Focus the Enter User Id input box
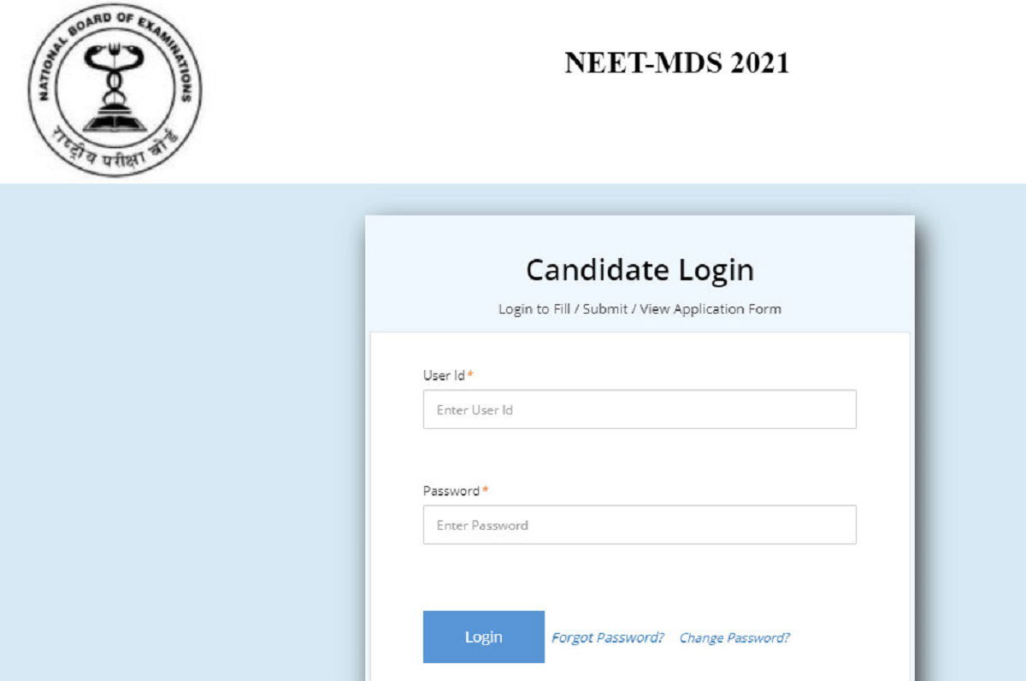The image size is (1026, 681). click(640, 409)
